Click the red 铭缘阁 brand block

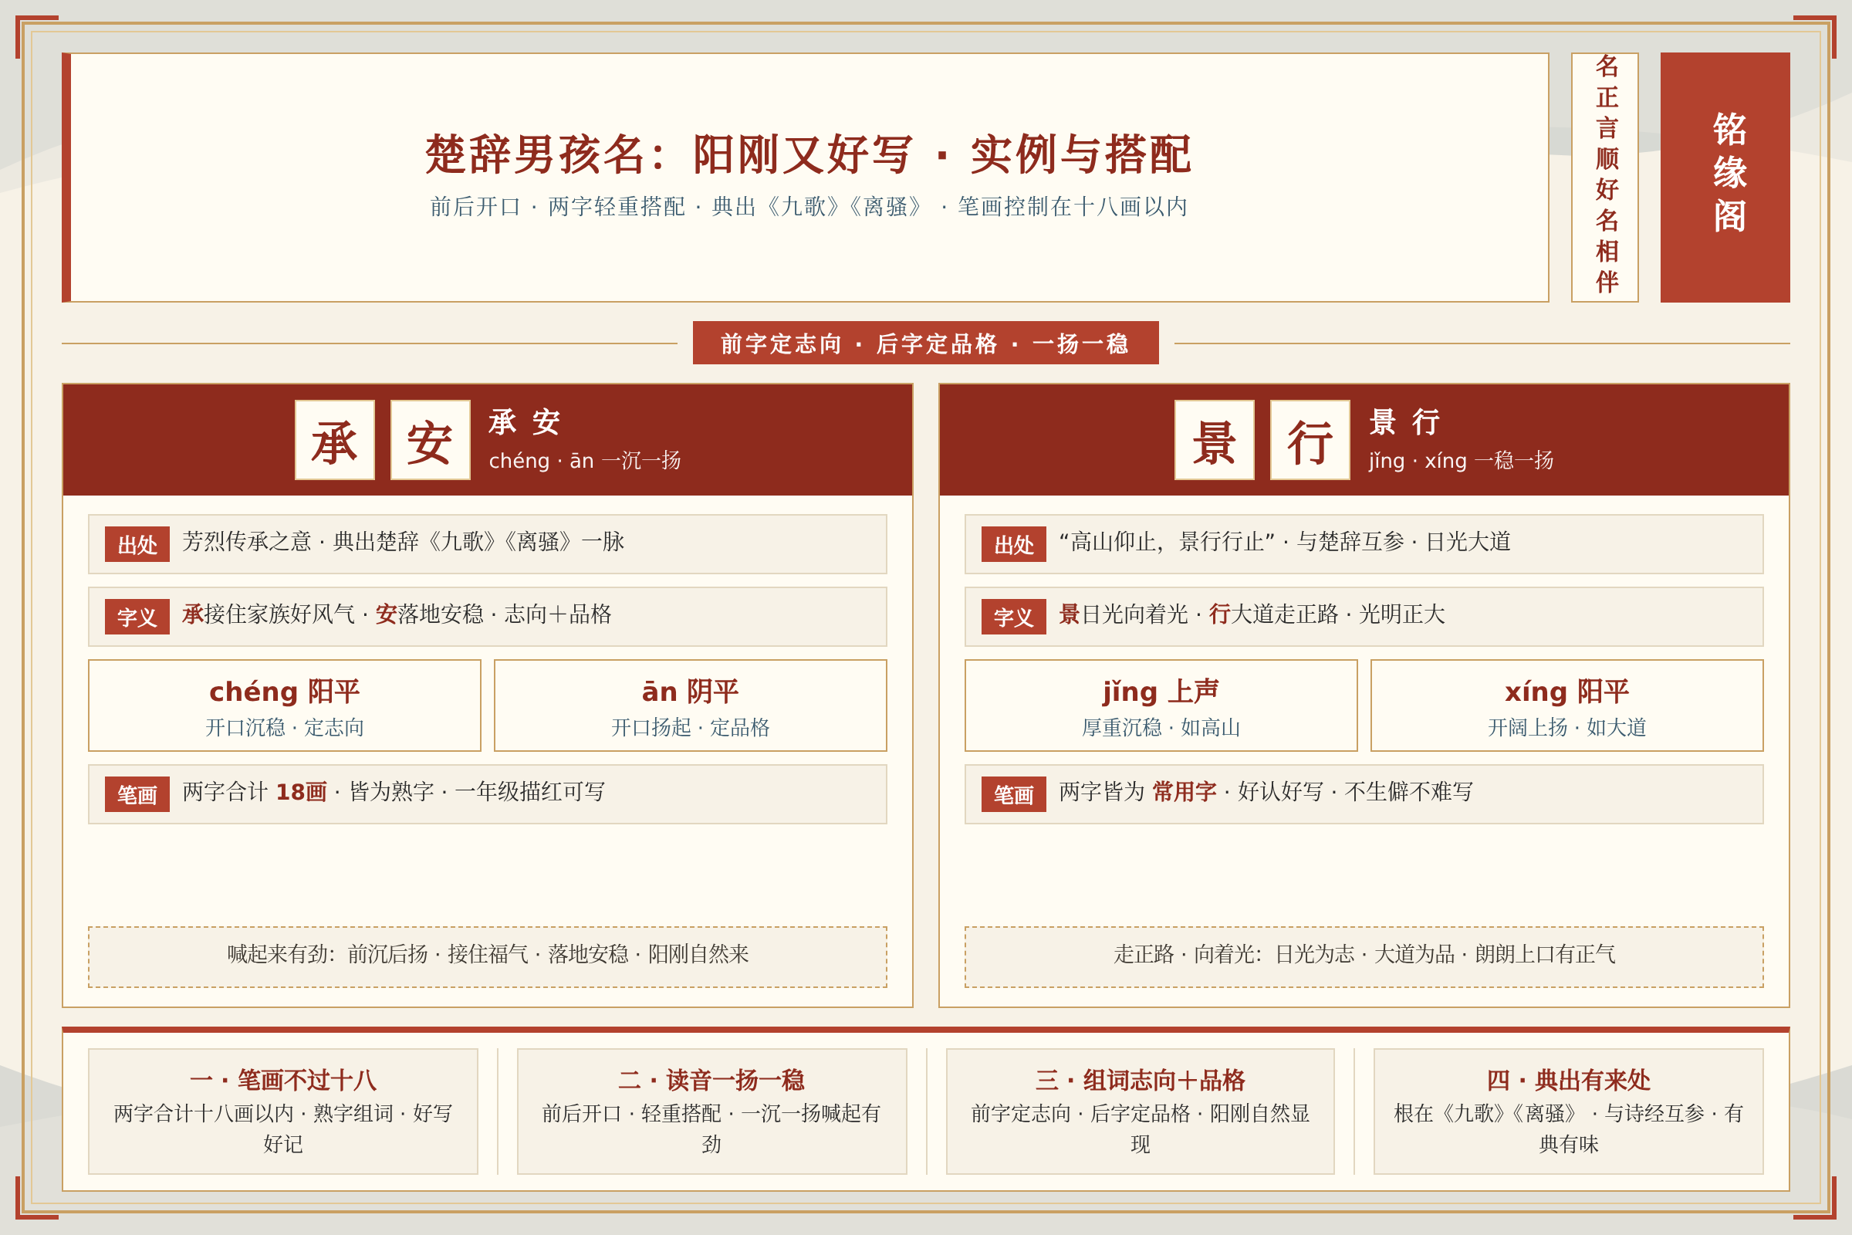(1725, 178)
